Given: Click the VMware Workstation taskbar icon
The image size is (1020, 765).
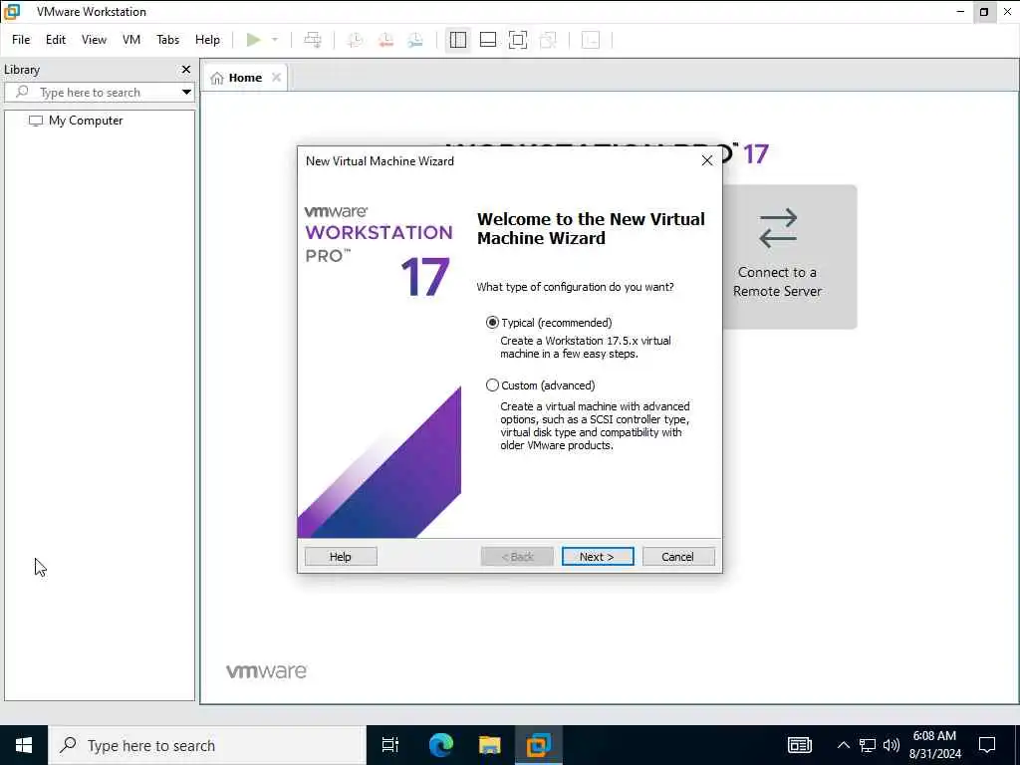Looking at the screenshot, I should point(539,745).
